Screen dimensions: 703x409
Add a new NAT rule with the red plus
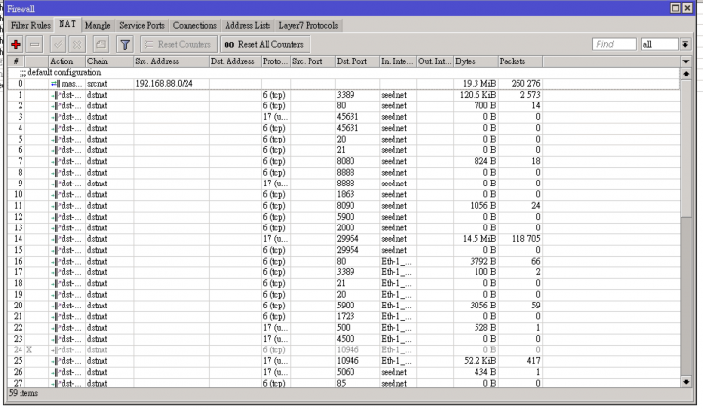coord(16,44)
